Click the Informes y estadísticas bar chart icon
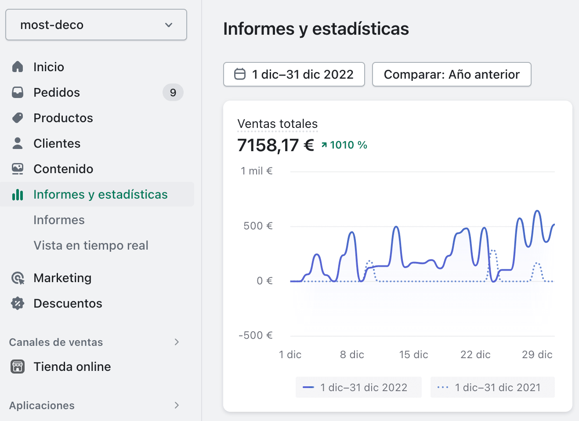This screenshot has width=579, height=421. (x=18, y=194)
